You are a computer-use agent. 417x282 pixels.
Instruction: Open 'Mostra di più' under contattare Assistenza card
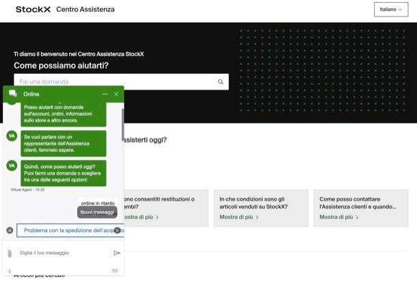[339, 217]
